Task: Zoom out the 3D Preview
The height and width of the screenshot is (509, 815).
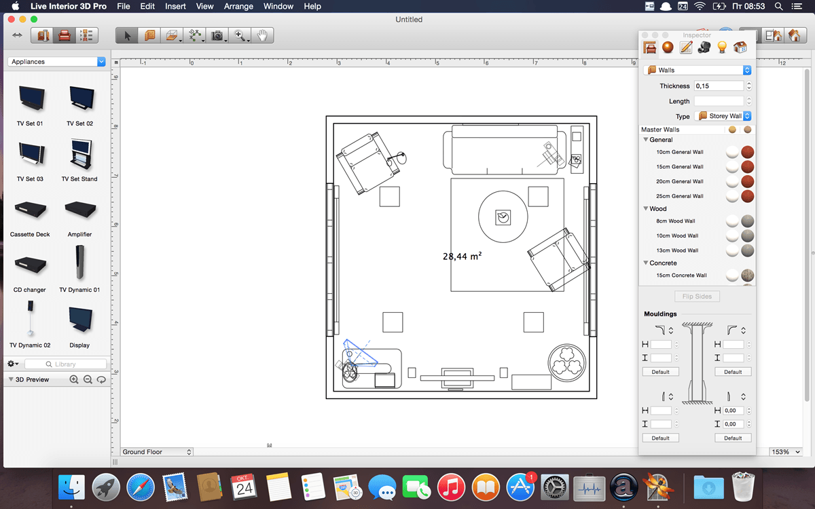Action: pos(88,380)
